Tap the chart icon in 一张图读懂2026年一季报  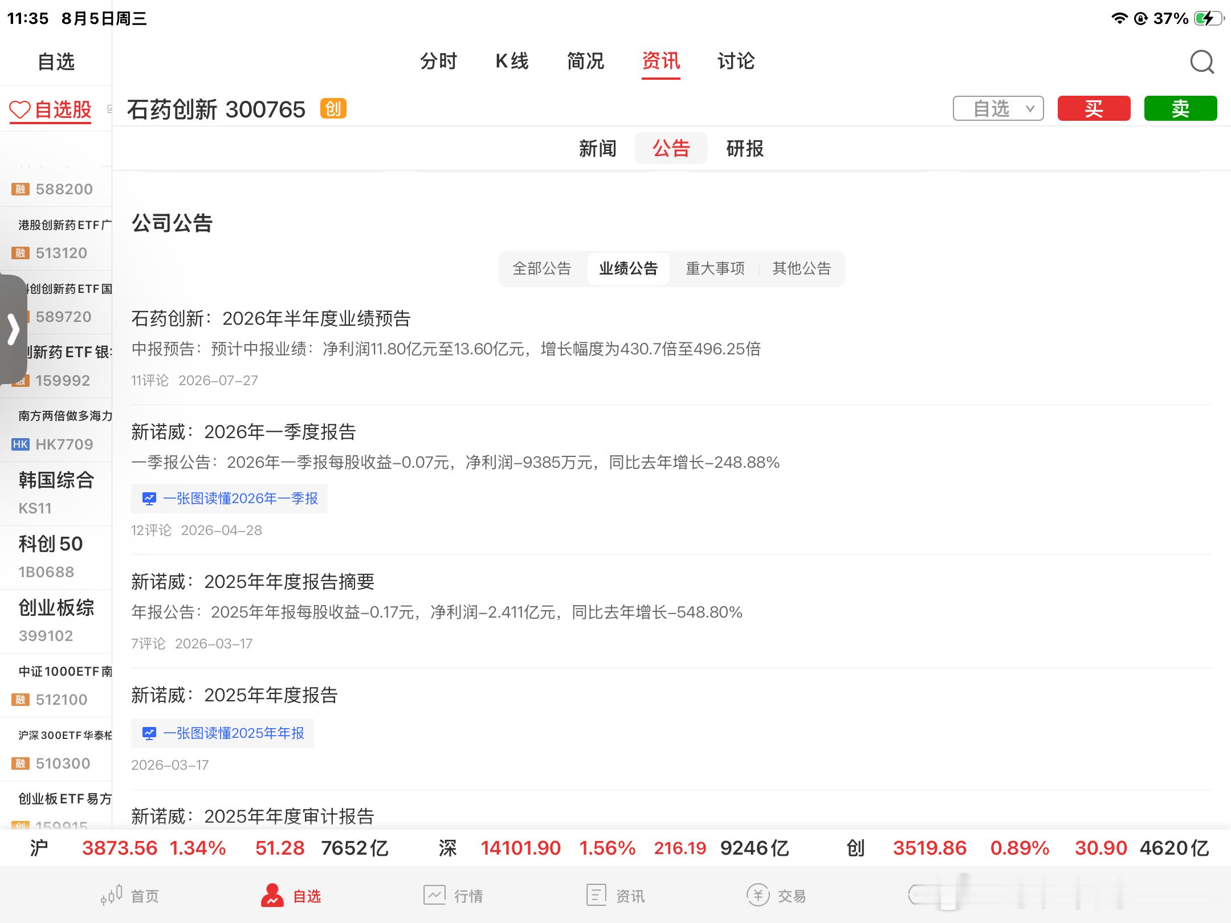coord(149,499)
